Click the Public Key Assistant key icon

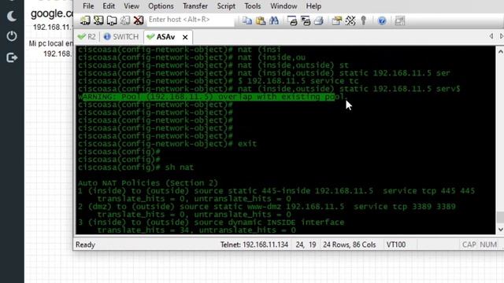(x=364, y=20)
